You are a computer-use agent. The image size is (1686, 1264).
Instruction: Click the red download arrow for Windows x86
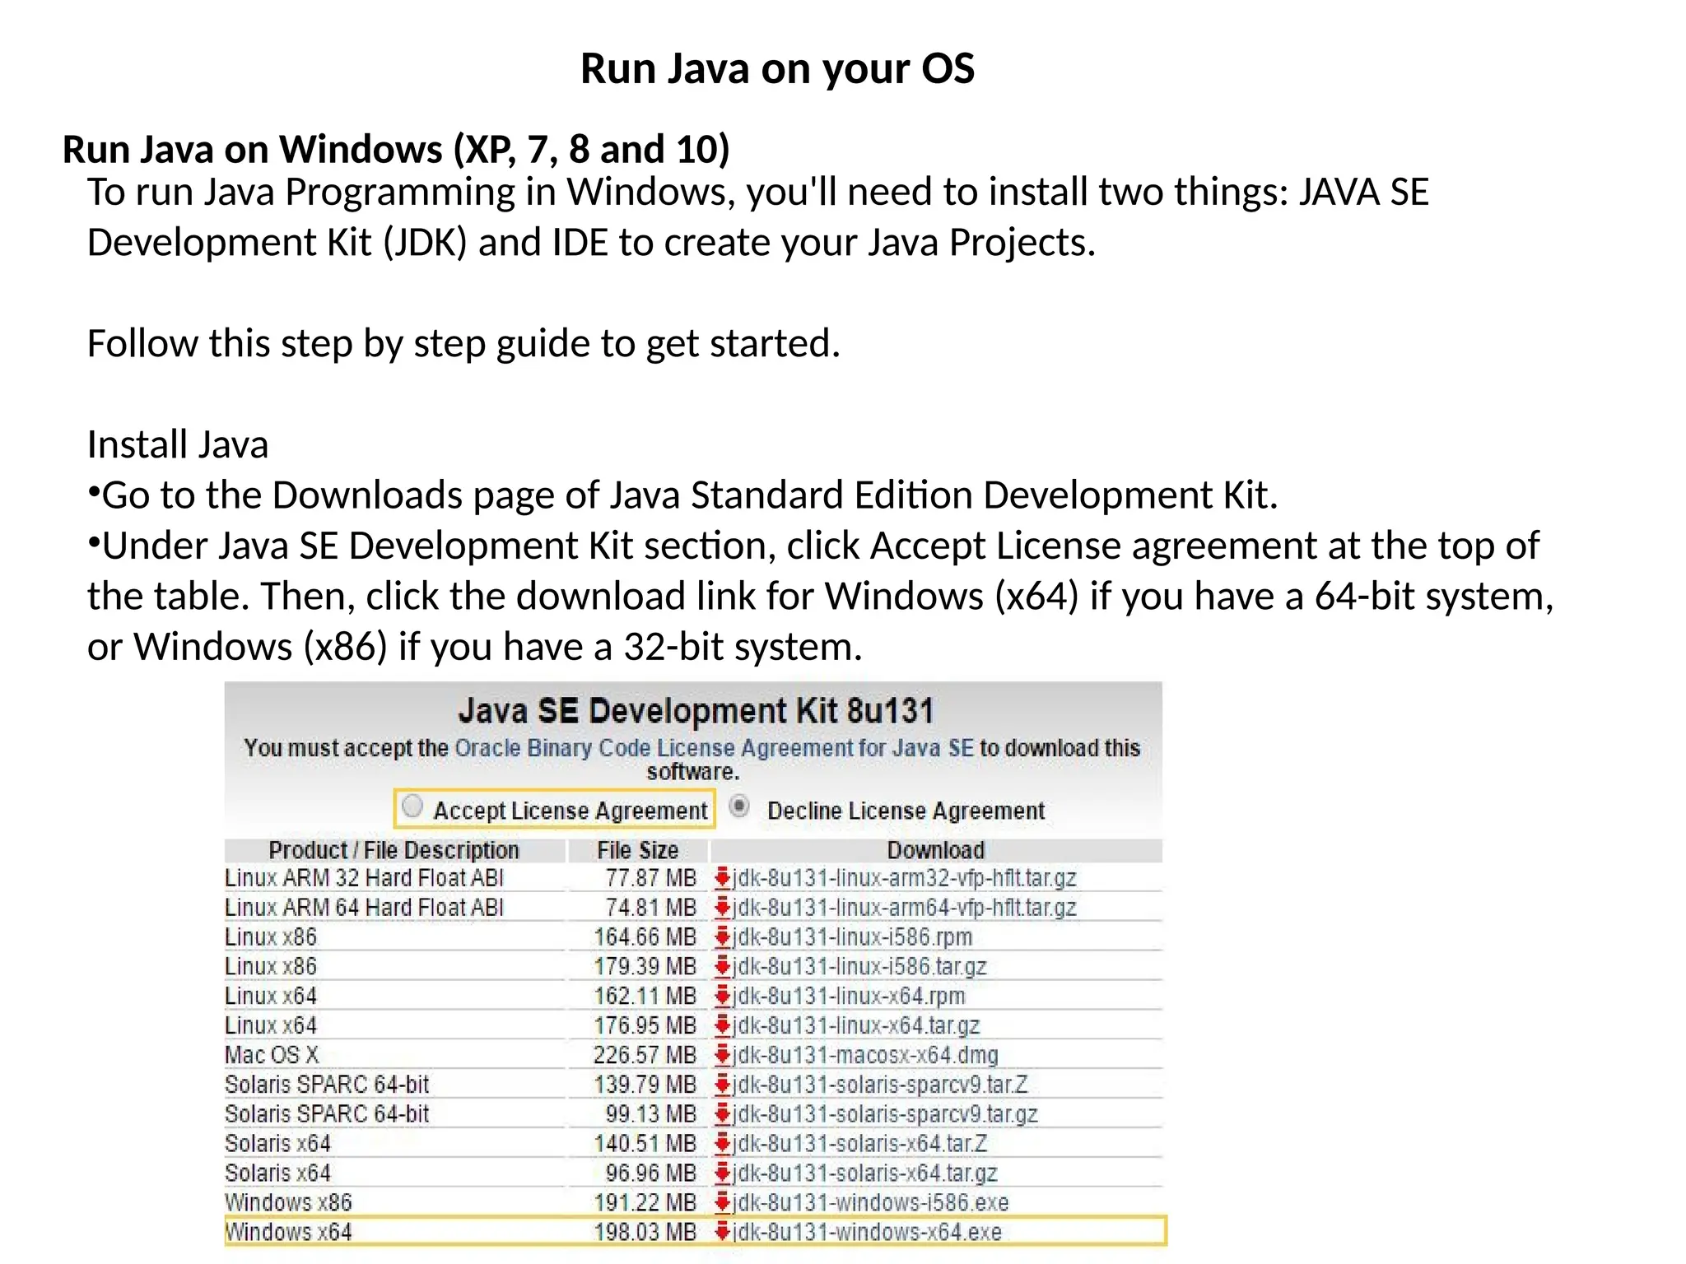pyautogui.click(x=723, y=1202)
